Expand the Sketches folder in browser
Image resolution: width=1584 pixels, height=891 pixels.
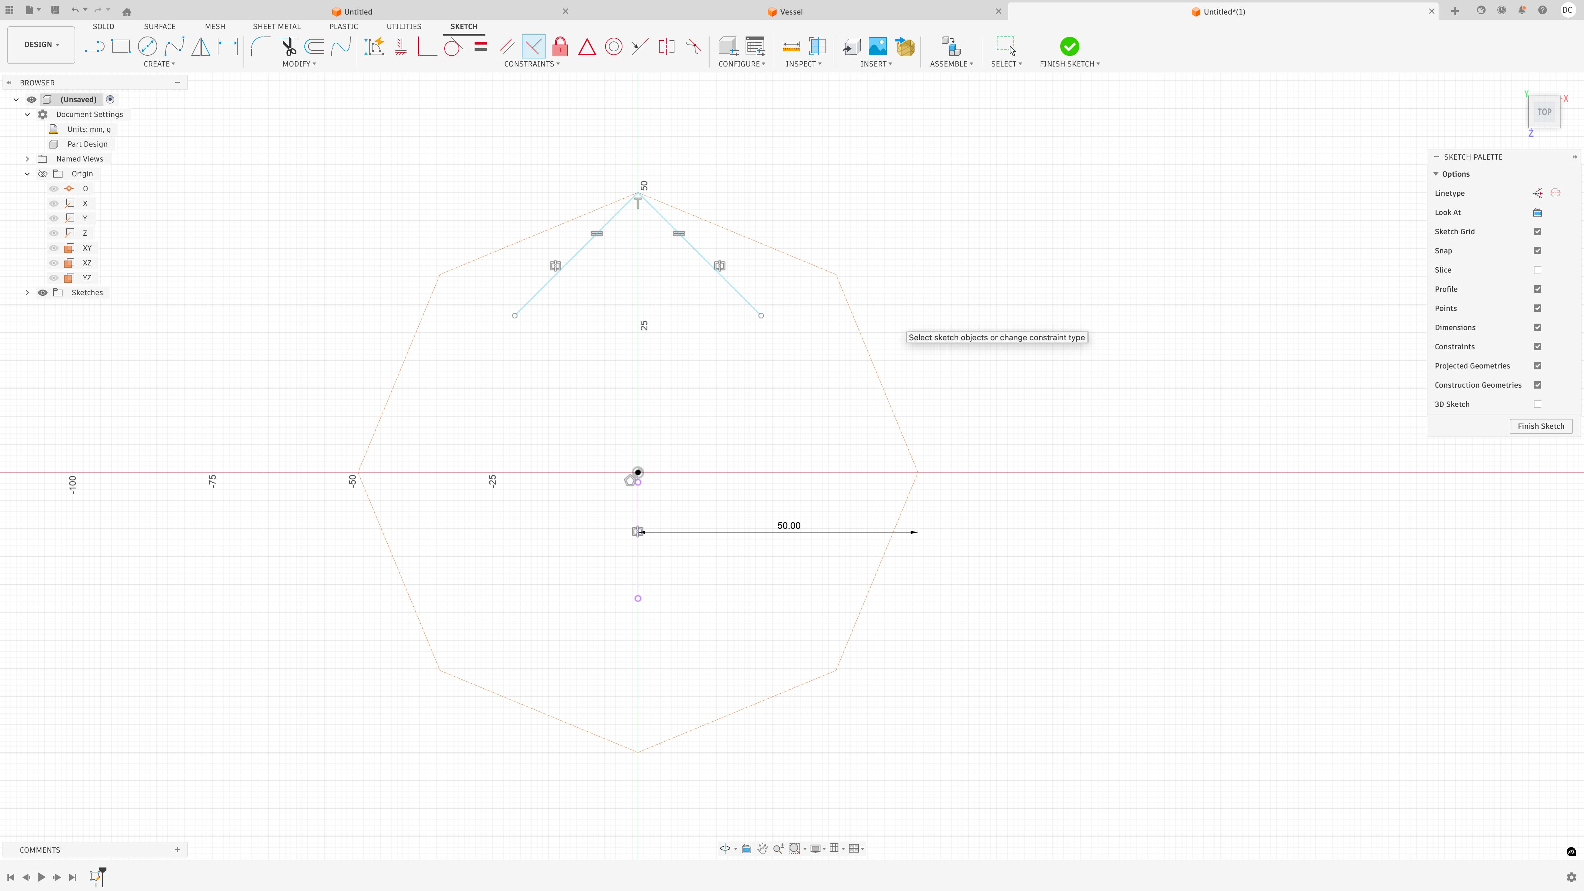(x=27, y=292)
